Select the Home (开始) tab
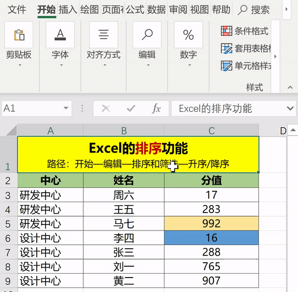This screenshot has height=292, width=298. 47,9
